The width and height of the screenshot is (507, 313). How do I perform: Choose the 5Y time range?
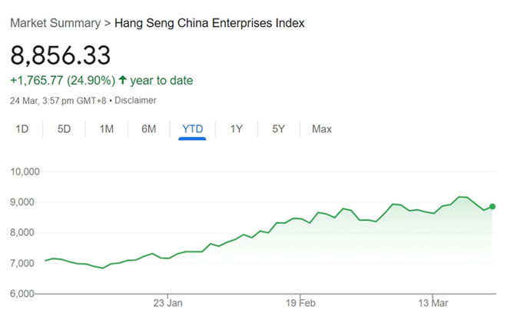click(279, 129)
